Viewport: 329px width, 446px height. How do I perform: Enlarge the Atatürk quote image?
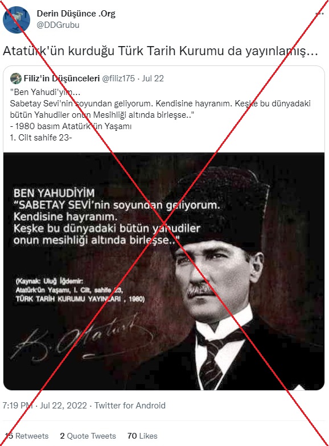[164, 271]
